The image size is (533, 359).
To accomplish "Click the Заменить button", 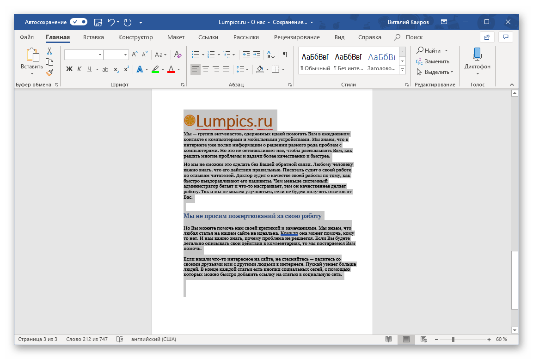I will pyautogui.click(x=433, y=61).
